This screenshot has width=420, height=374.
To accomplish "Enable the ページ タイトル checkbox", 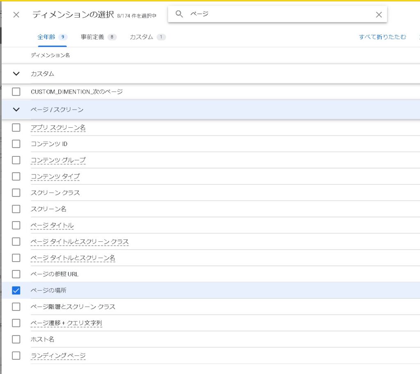I will pos(16,225).
